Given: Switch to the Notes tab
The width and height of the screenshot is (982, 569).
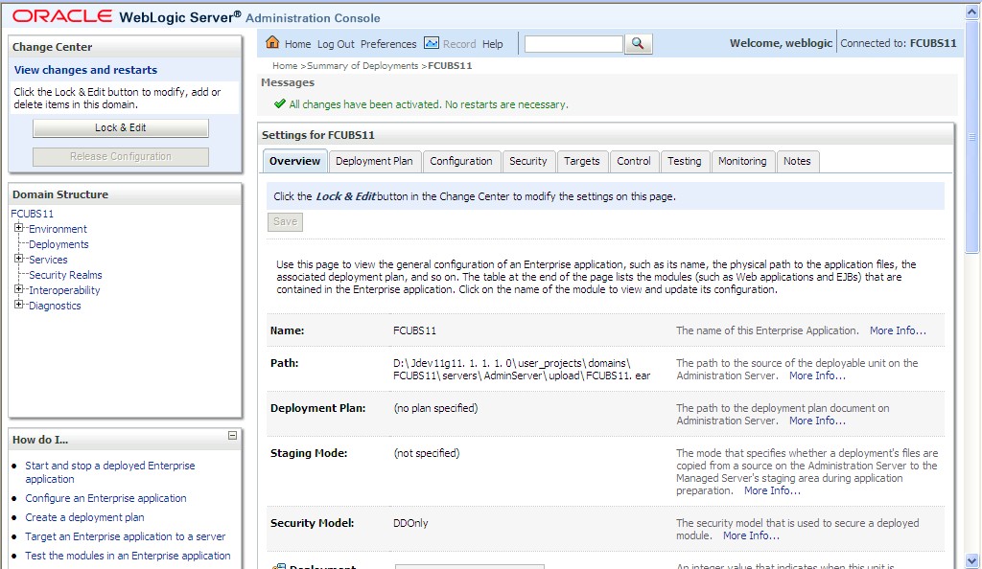Looking at the screenshot, I should point(797,161).
